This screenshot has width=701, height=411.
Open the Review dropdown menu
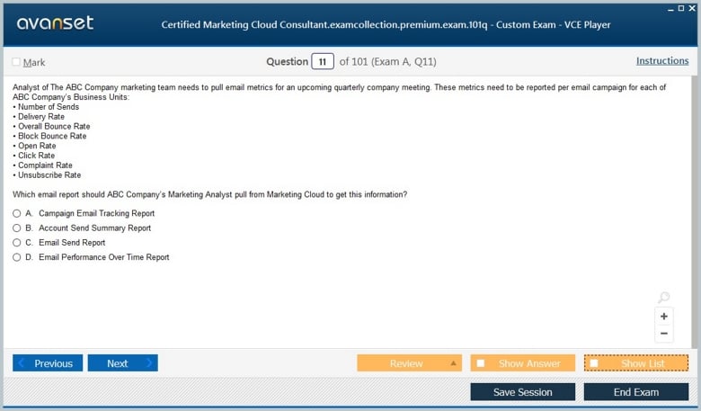[x=453, y=363]
